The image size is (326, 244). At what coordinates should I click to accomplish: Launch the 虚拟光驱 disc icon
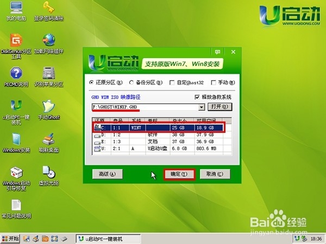click(49, 176)
